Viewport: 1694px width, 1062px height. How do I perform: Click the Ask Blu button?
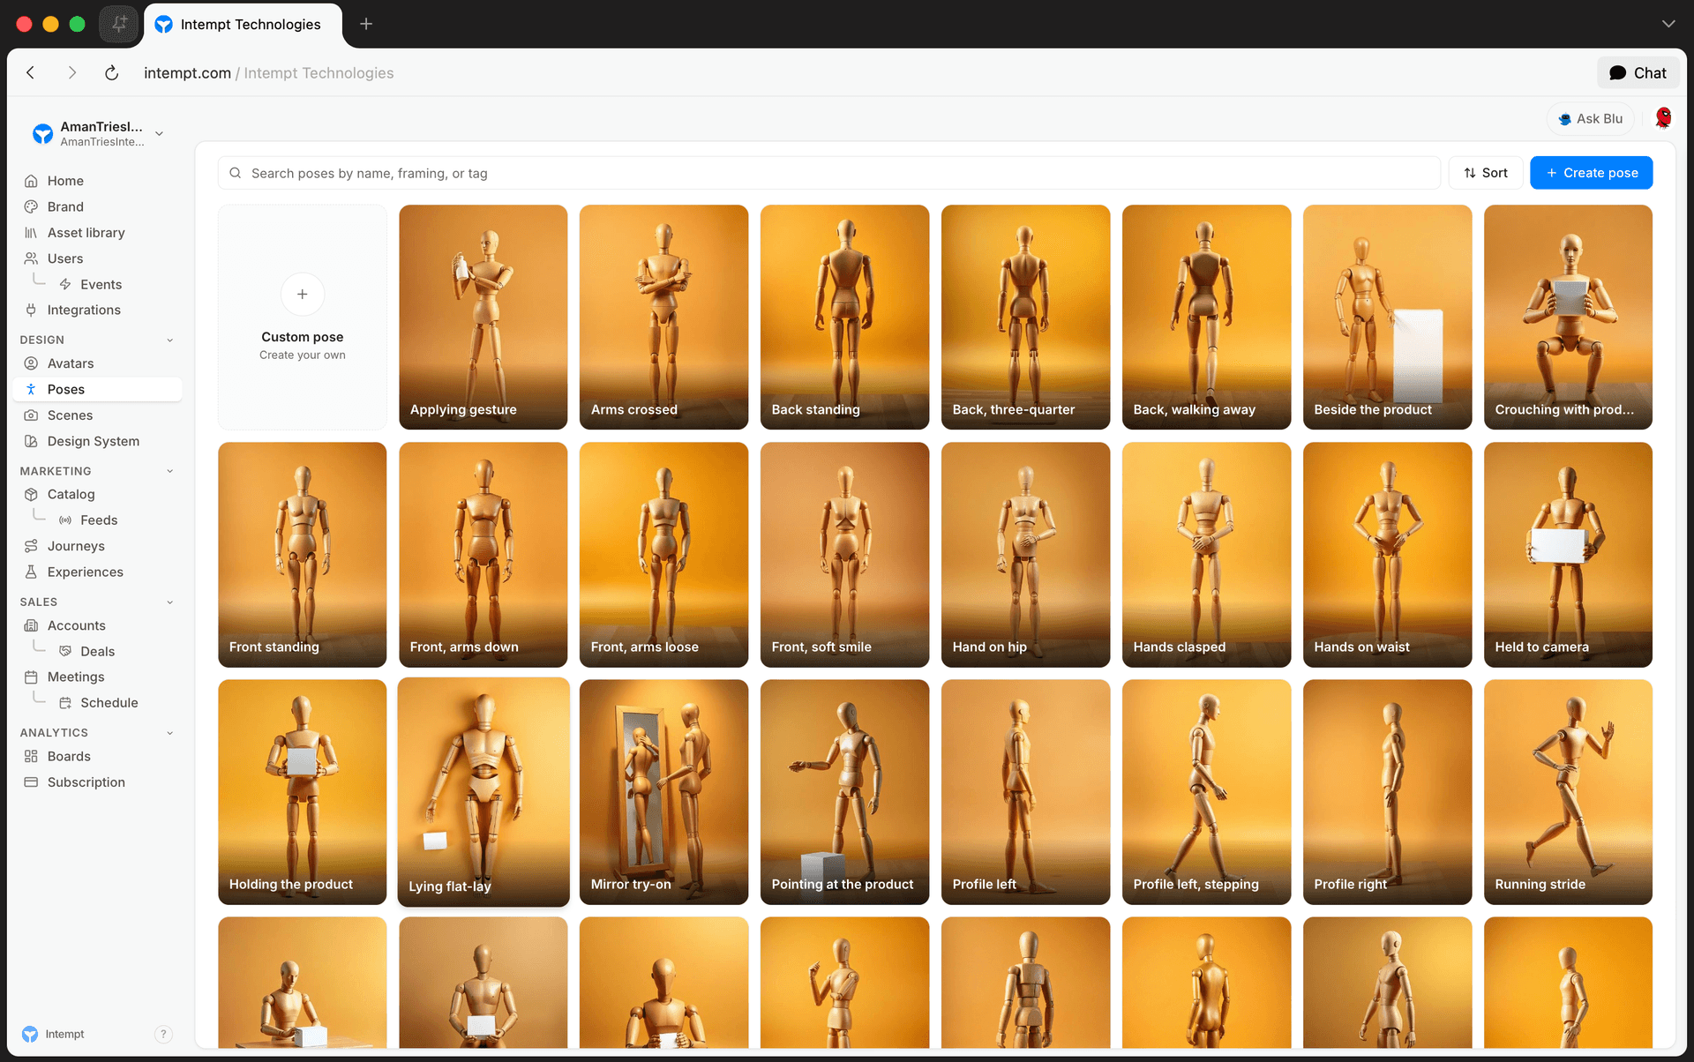tap(1590, 118)
